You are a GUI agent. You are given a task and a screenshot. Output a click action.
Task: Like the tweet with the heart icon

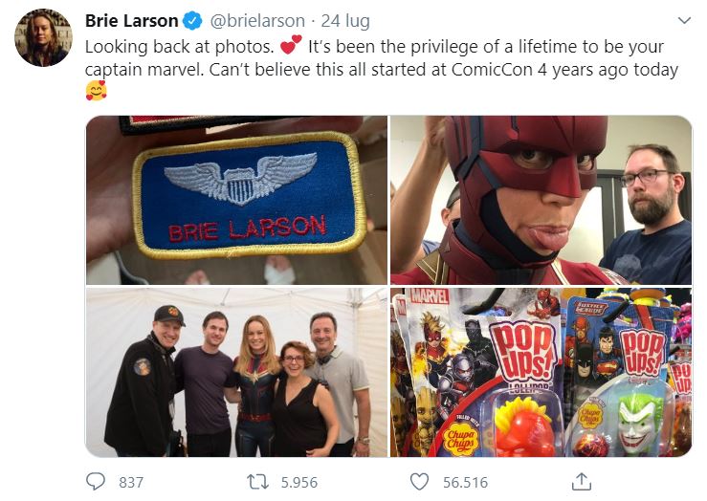(x=419, y=482)
